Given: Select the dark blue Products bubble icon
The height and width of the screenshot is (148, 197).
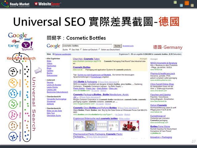Looking at the screenshot, I should pyautogui.click(x=13, y=136).
